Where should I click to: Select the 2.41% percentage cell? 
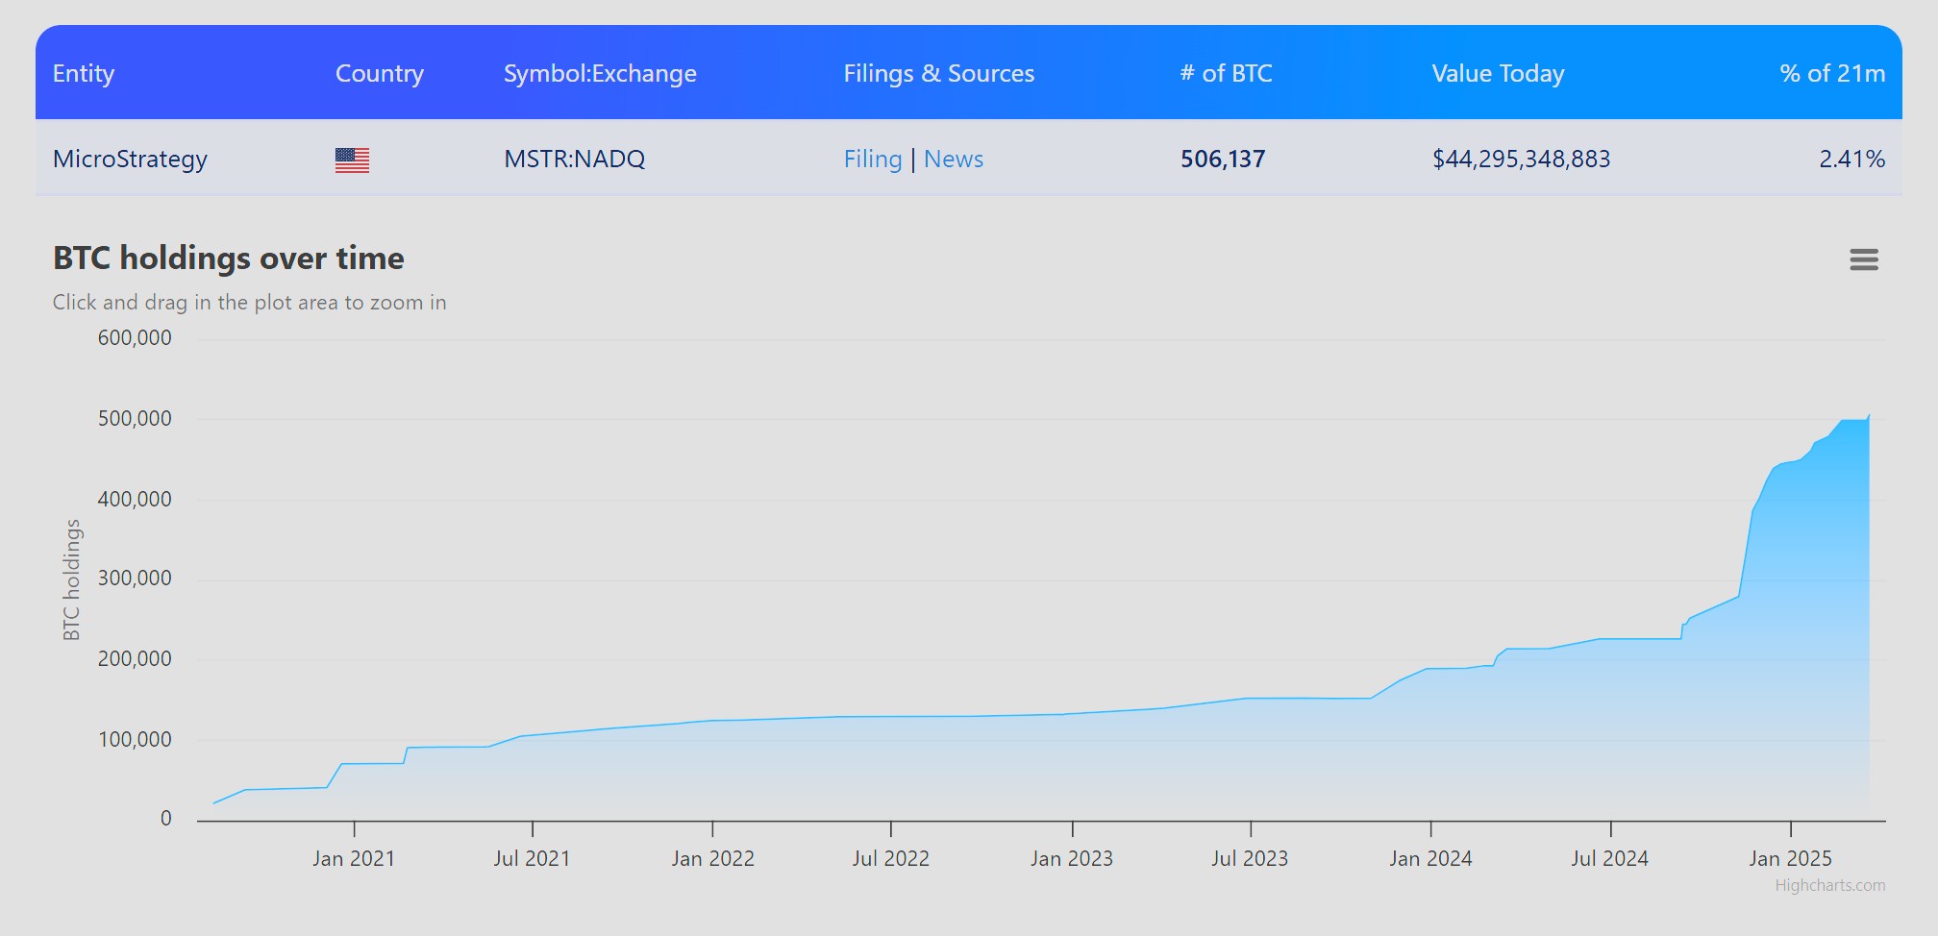[x=1851, y=159]
